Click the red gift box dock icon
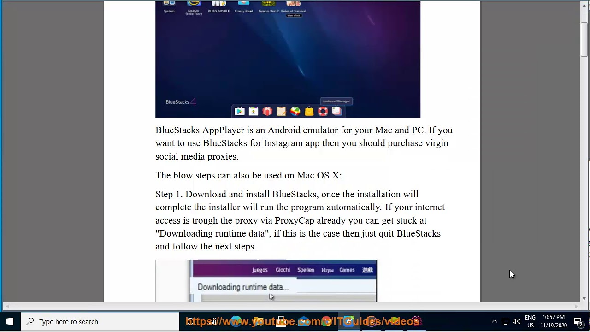Viewport: 590px width, 332px height. tap(267, 111)
